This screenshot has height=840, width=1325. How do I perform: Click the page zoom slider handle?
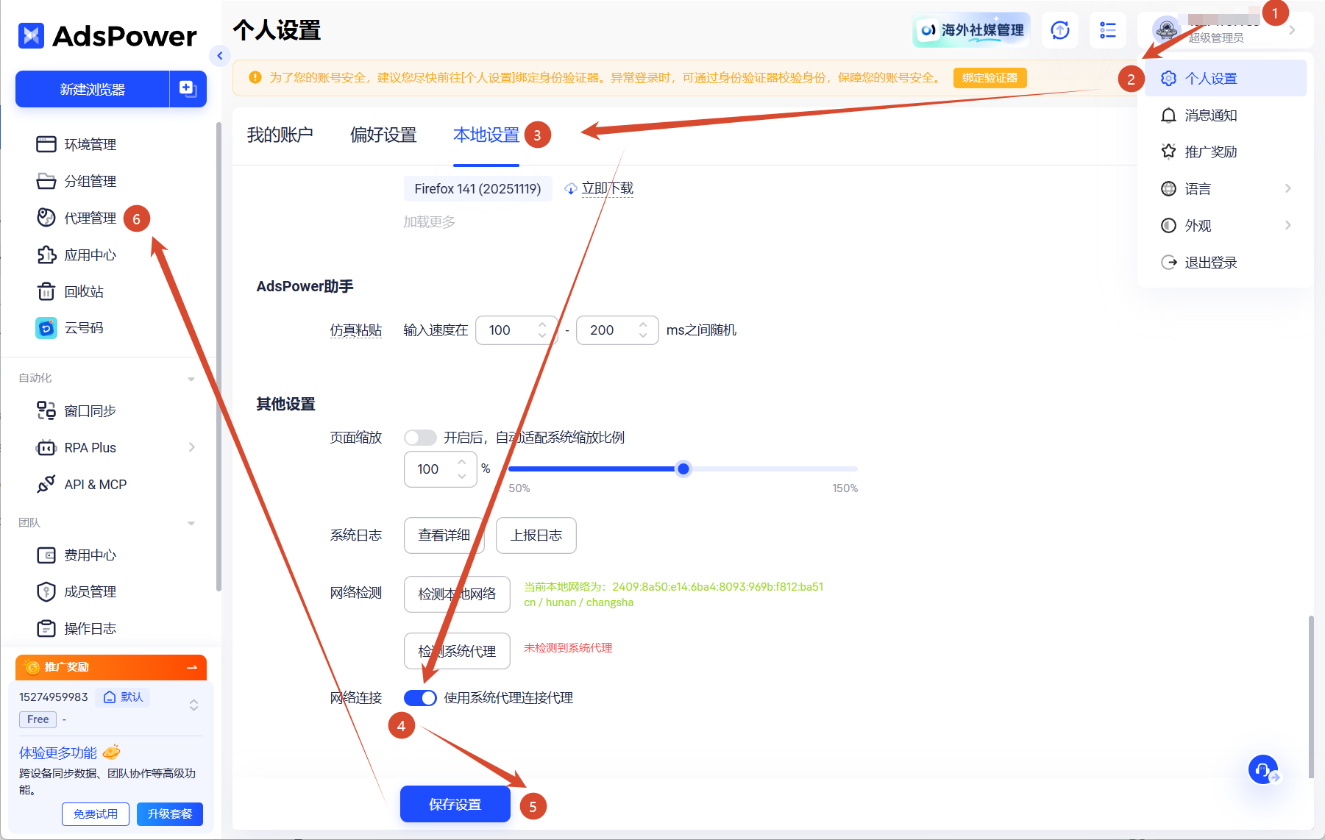pyautogui.click(x=683, y=469)
